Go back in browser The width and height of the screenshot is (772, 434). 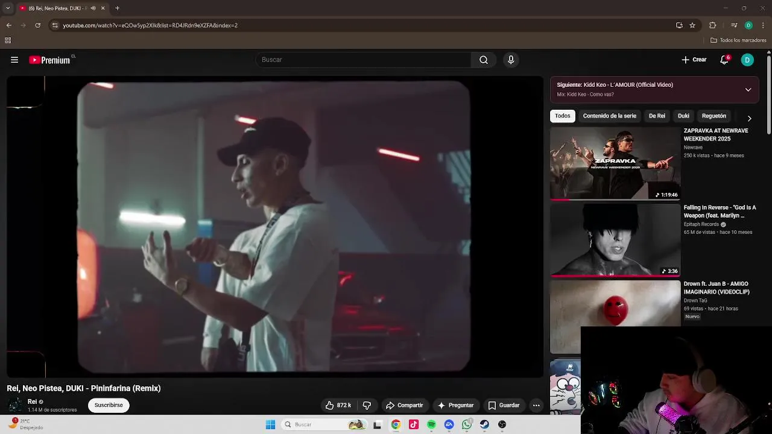8,25
